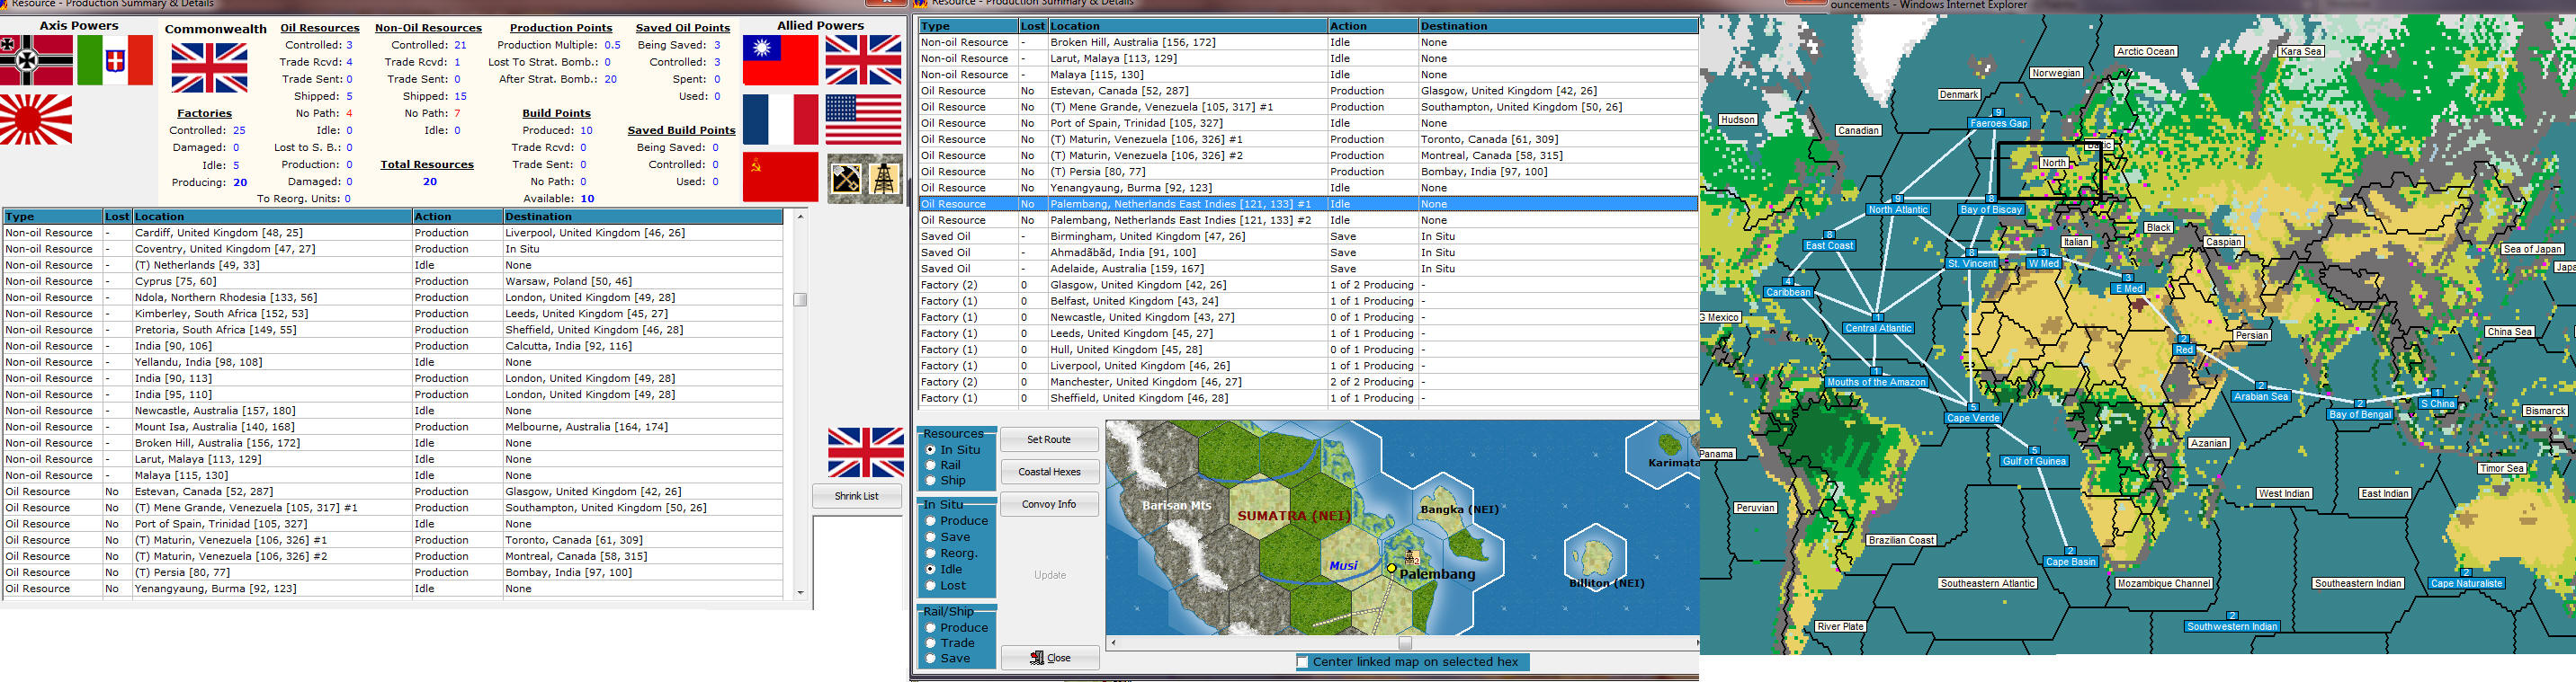Select the French flag under Allied Powers
The image size is (2576, 682).
[780, 120]
